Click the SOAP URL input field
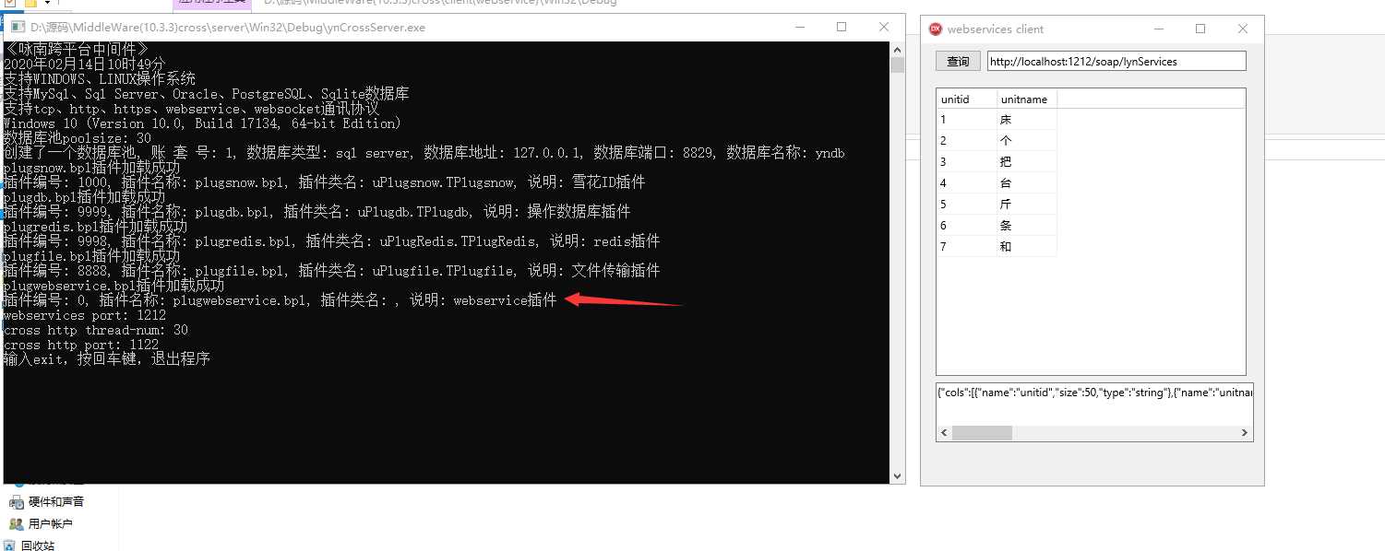 pyautogui.click(x=1116, y=62)
